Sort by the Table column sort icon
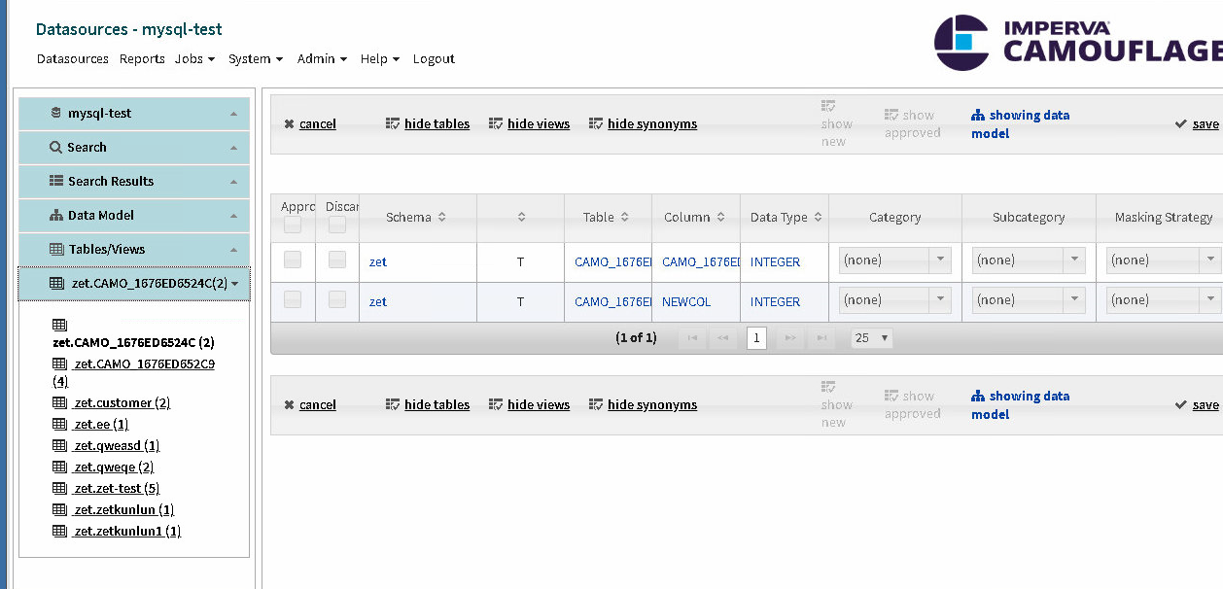 pos(624,217)
